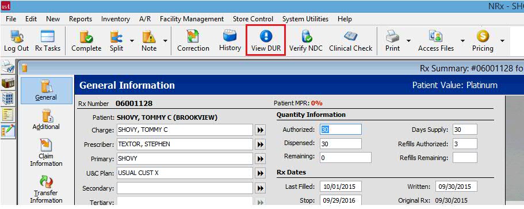Expand the Pricing dropdown arrow
Screen dimensions: 524x209
[502, 41]
